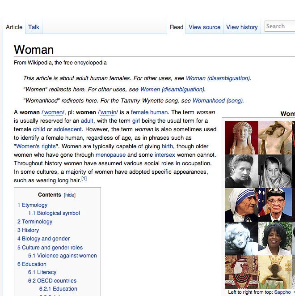The width and height of the screenshot is (295, 296).
Task: Open the crowned figure painting thumbnail
Action: [275, 272]
